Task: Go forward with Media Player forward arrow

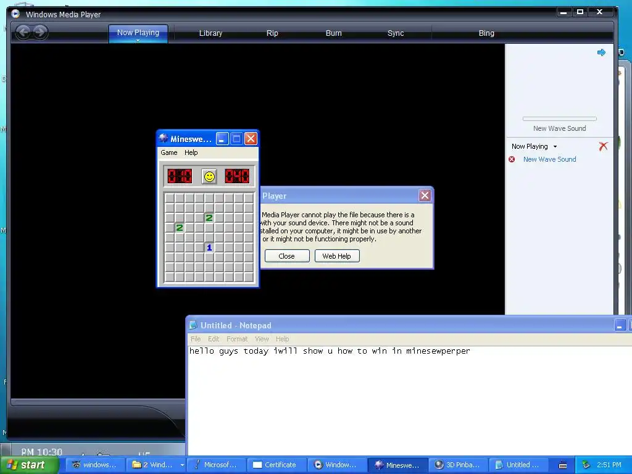Action: click(x=40, y=32)
